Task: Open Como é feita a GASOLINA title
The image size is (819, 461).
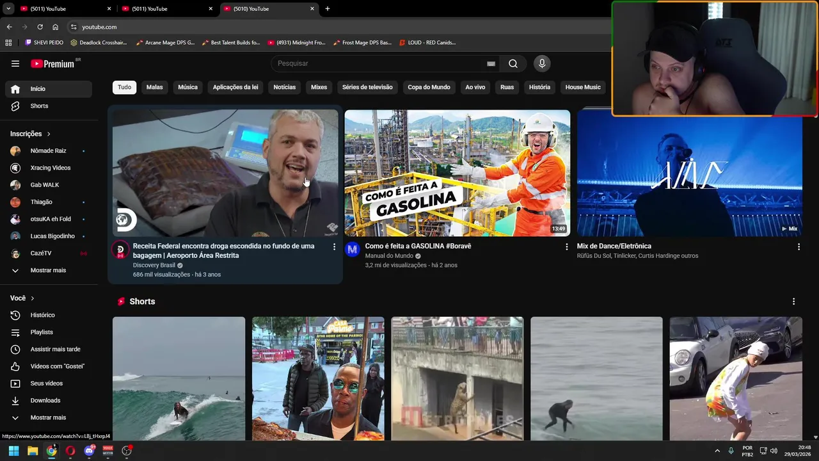Action: [418, 246]
